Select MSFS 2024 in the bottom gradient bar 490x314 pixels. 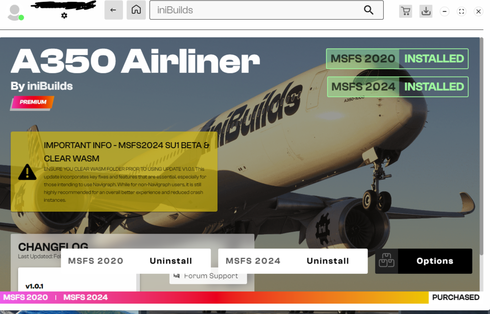point(85,297)
